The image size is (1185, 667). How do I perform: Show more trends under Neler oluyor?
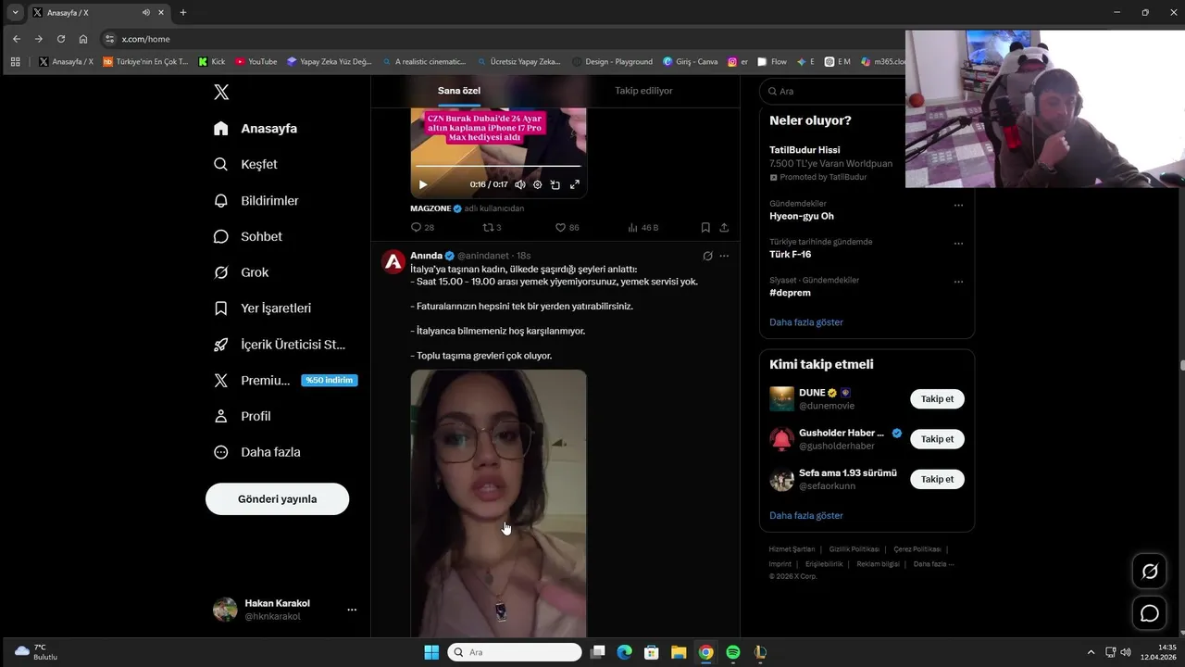[806, 322]
